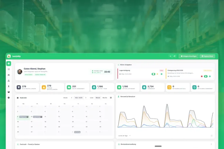224x149 pixels.
Task: Open the users group icon in the sidebar
Action: point(9,75)
